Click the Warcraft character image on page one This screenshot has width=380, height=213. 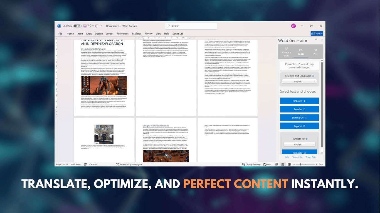[x=104, y=86]
